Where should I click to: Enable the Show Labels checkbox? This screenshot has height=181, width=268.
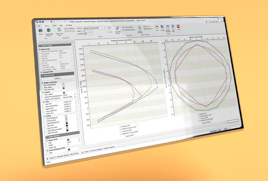63,86
